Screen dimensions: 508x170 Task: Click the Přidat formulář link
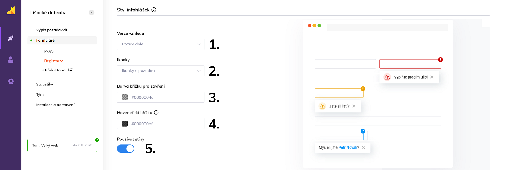(57, 70)
